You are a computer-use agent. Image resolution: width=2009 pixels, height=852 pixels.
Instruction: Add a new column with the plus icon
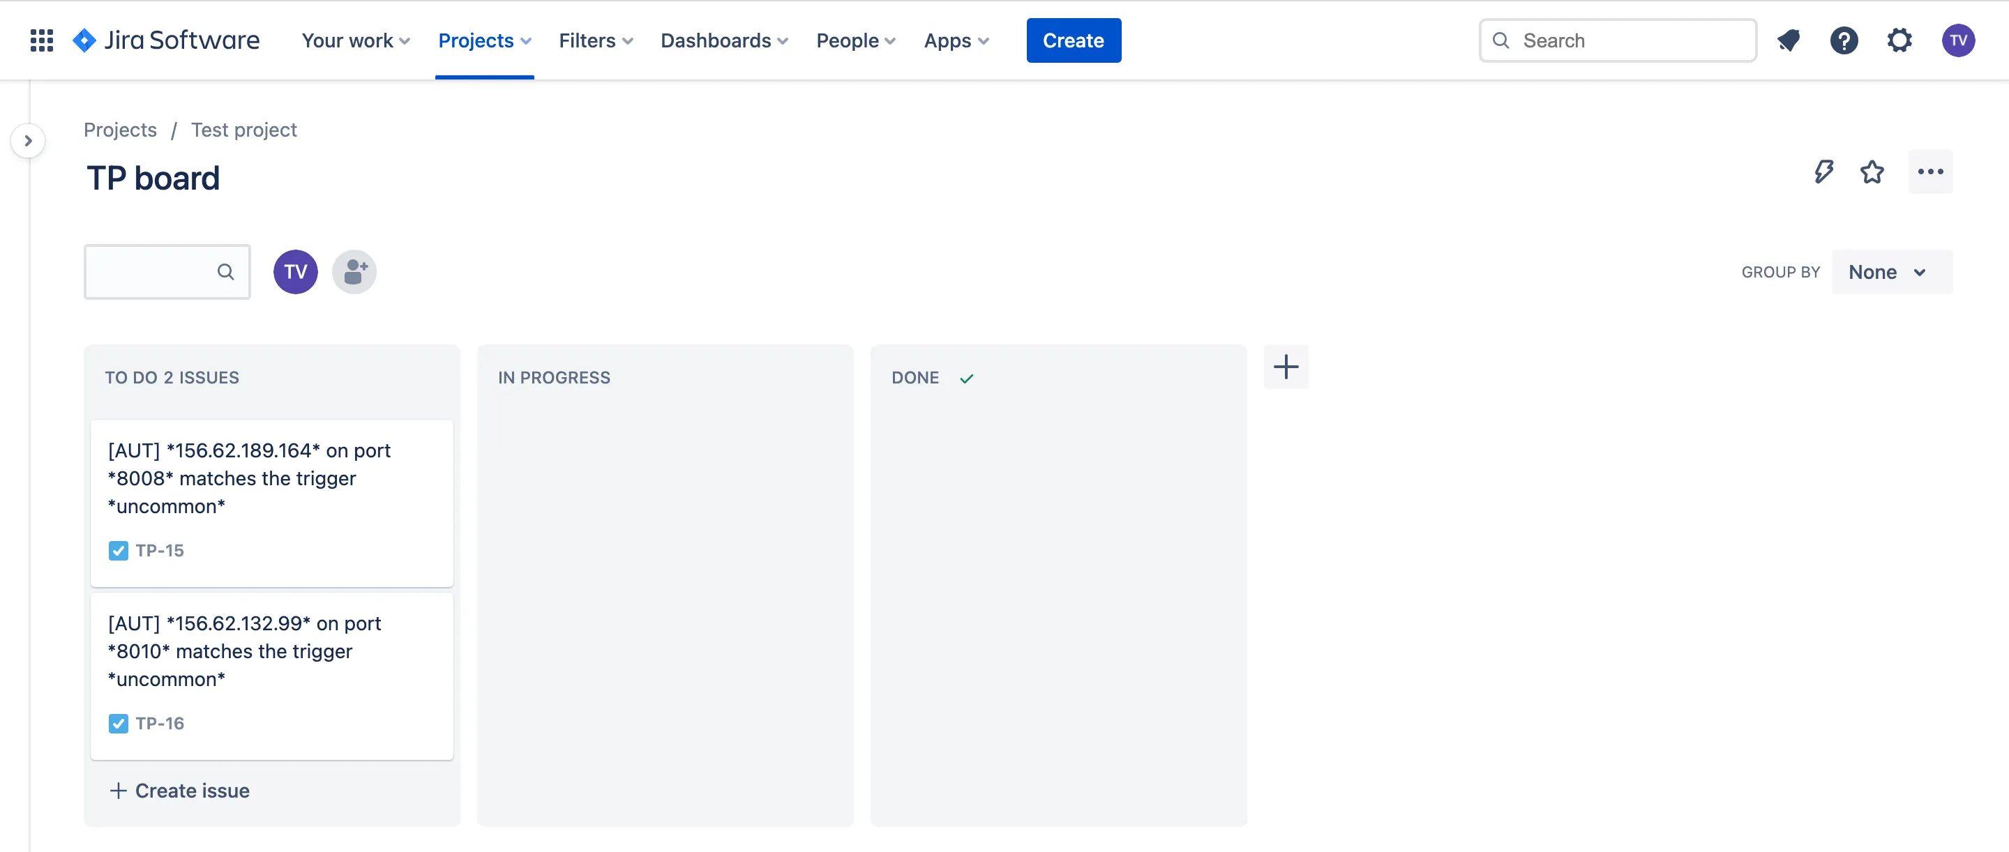tap(1286, 366)
